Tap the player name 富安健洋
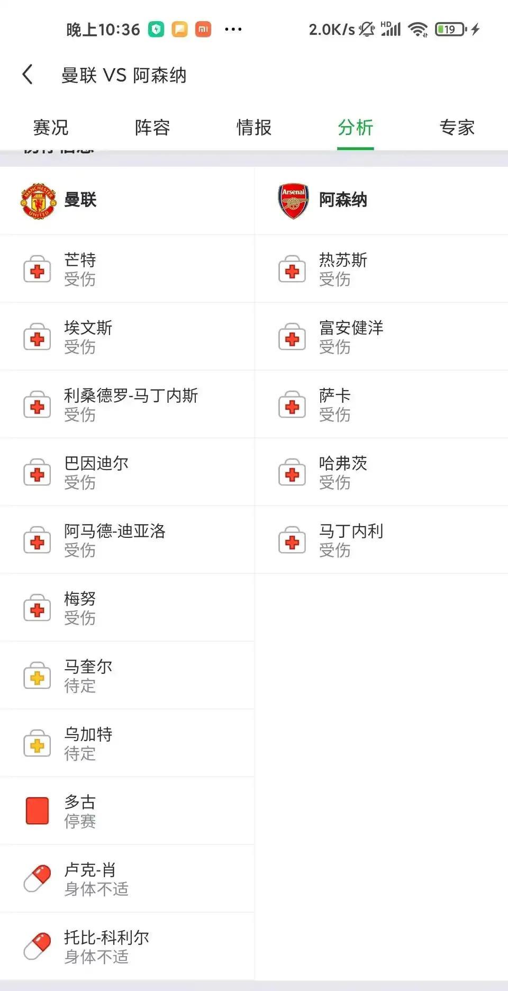Screen dimensions: 508x991 point(351,328)
